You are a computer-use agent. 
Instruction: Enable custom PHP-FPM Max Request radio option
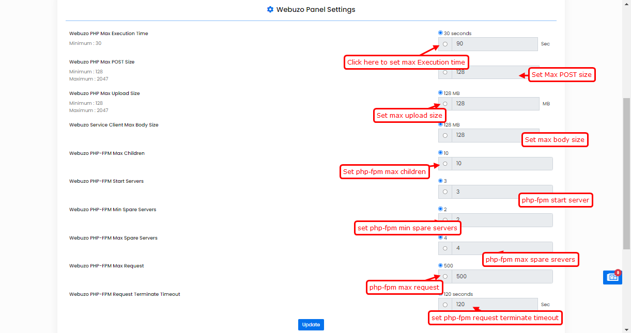[x=445, y=276]
